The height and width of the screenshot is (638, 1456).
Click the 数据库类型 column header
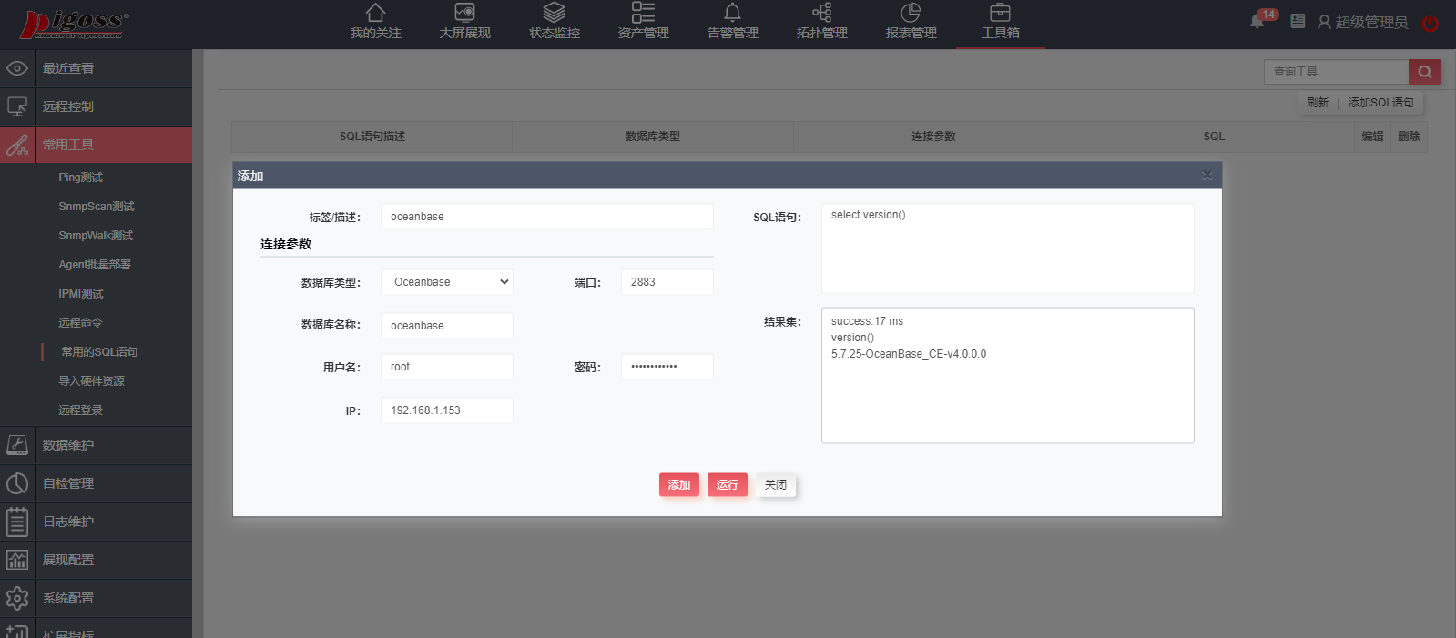pyautogui.click(x=652, y=137)
